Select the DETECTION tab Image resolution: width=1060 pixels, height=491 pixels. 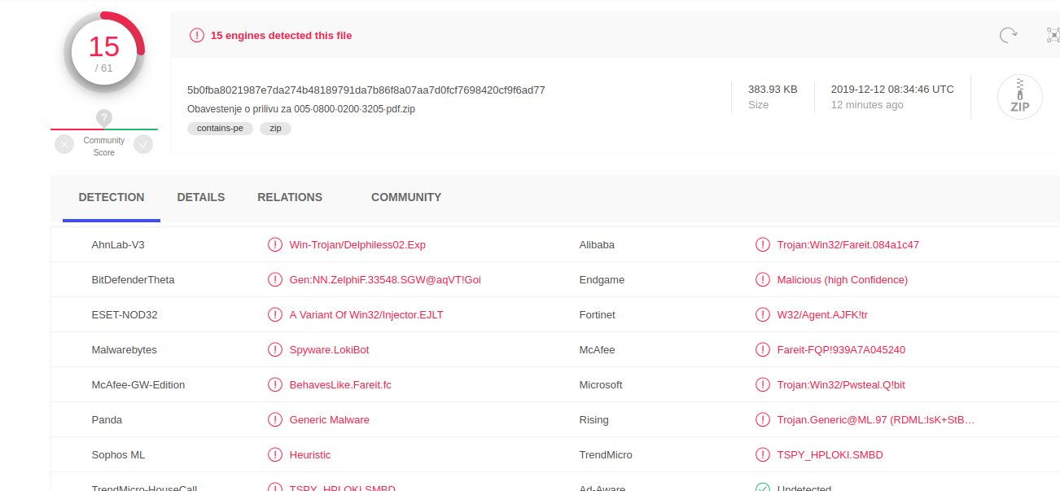pyautogui.click(x=112, y=197)
